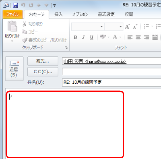Select 書式のコピー/貼り付け format painter

pyautogui.click(x=44, y=40)
